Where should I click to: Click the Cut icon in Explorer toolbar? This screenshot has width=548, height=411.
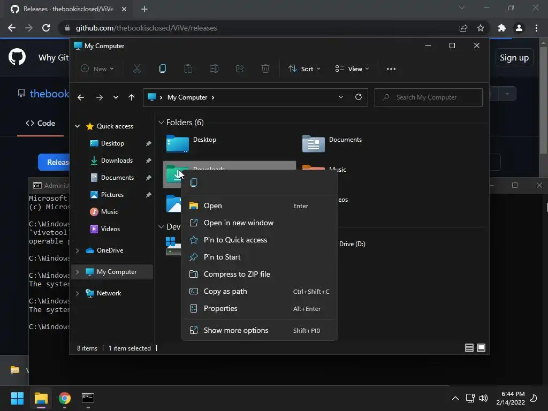pos(136,69)
